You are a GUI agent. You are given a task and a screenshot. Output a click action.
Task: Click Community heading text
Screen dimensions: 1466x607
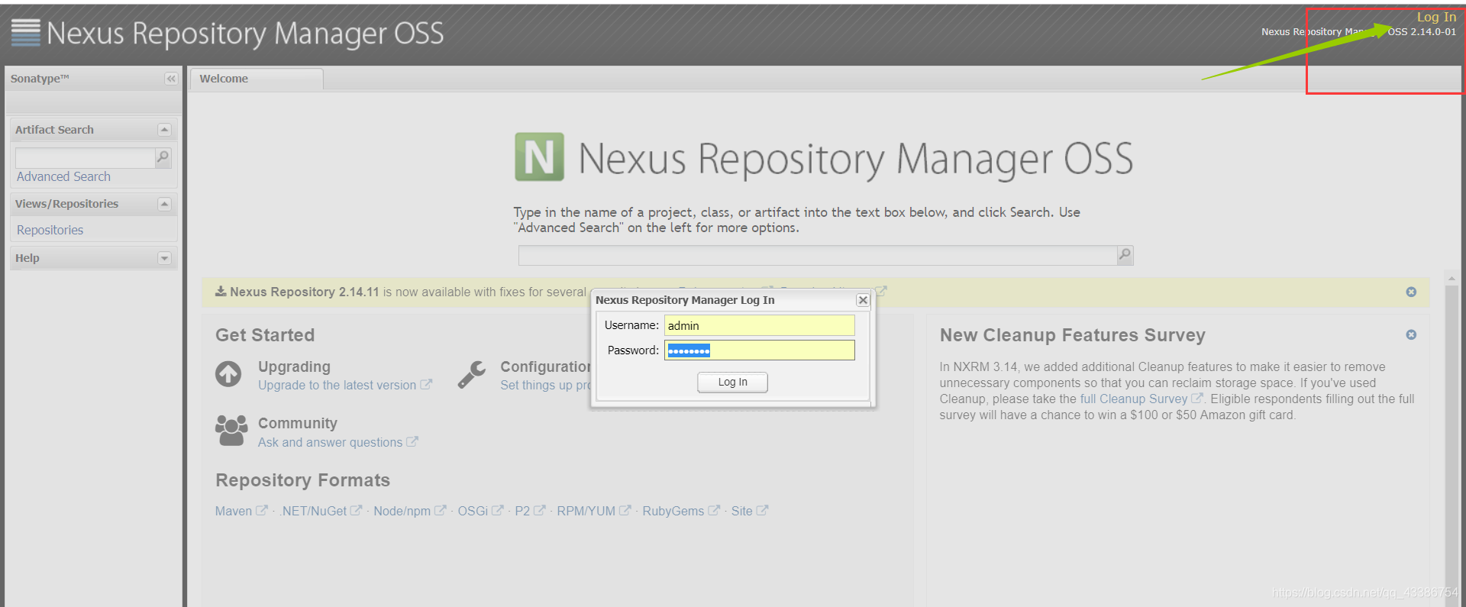tap(297, 423)
